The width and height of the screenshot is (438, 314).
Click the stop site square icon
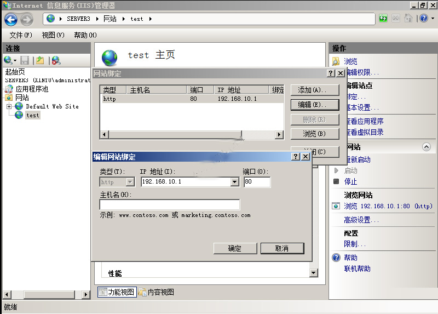coord(336,181)
